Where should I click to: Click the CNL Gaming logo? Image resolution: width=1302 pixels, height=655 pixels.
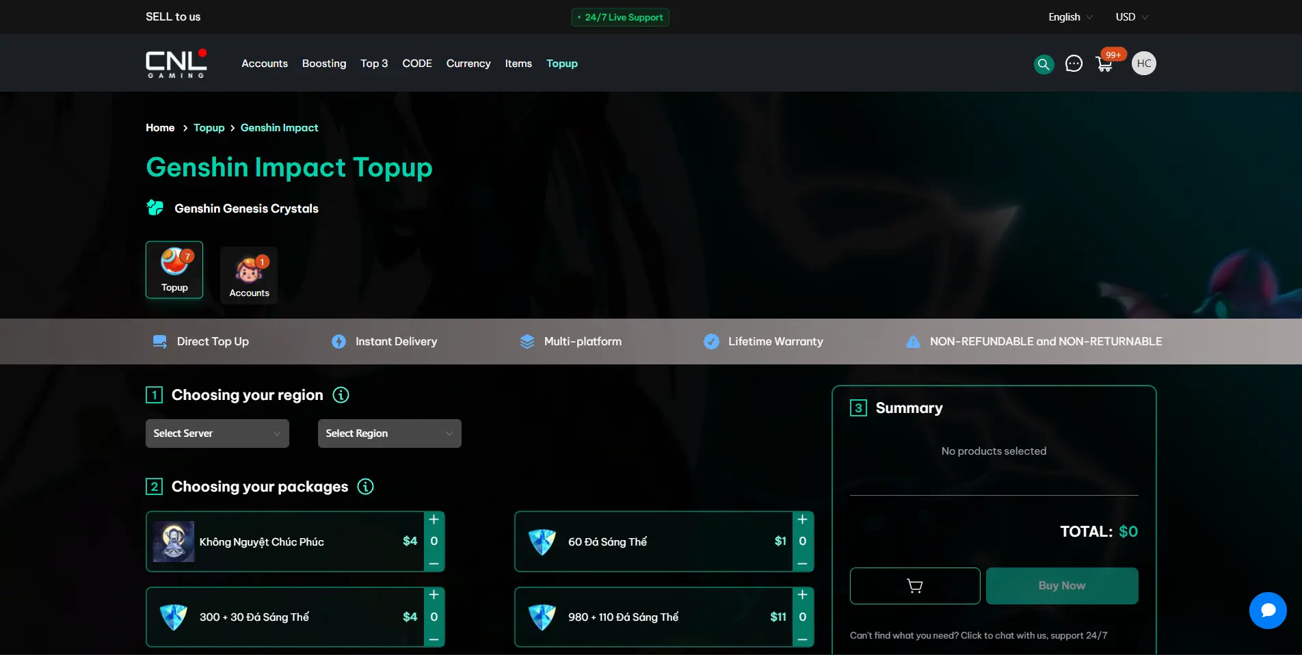[x=176, y=64]
